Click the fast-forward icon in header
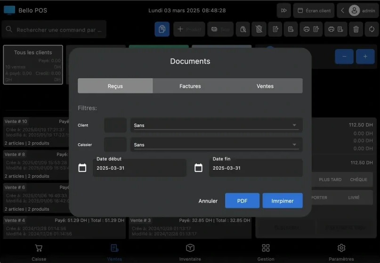Screen dimensions: 380x263 (284, 10)
